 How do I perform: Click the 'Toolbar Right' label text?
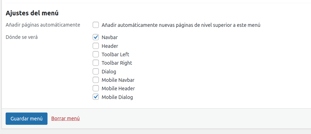pyautogui.click(x=117, y=63)
